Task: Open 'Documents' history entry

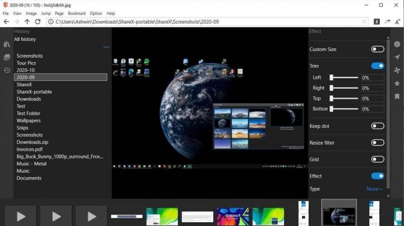Action: click(x=29, y=178)
